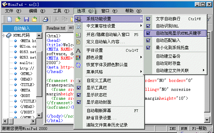Viewport: 214px width, 133px height.
Task: Open the 编辑 (E) menu
Action: 37,11
